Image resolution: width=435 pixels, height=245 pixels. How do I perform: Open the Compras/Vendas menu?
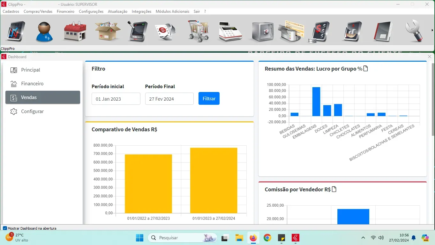(x=38, y=11)
